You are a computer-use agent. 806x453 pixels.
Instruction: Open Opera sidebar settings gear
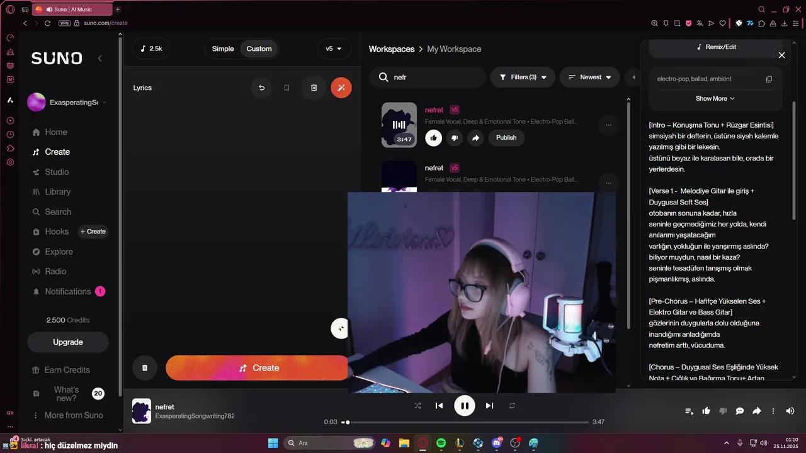[x=10, y=162]
